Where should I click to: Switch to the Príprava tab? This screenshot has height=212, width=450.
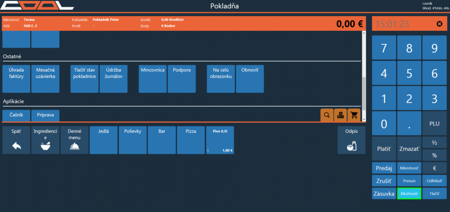(x=45, y=116)
